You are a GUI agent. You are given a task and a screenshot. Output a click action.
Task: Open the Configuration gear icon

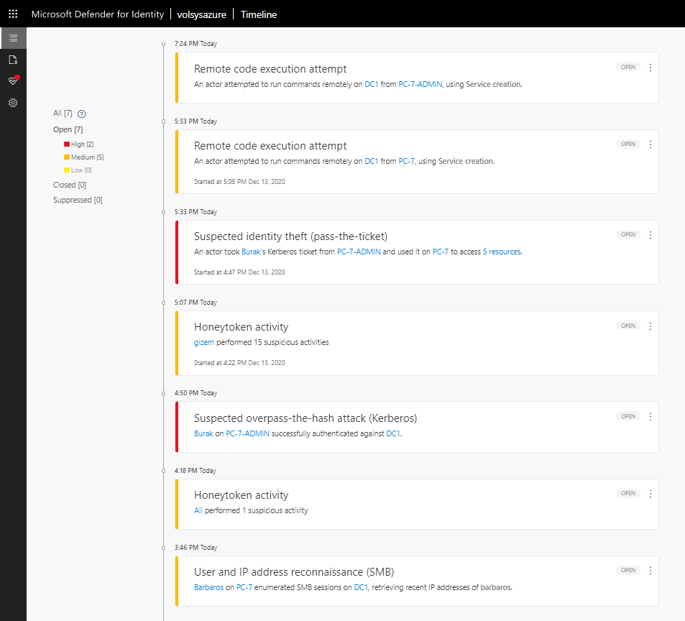pyautogui.click(x=13, y=103)
